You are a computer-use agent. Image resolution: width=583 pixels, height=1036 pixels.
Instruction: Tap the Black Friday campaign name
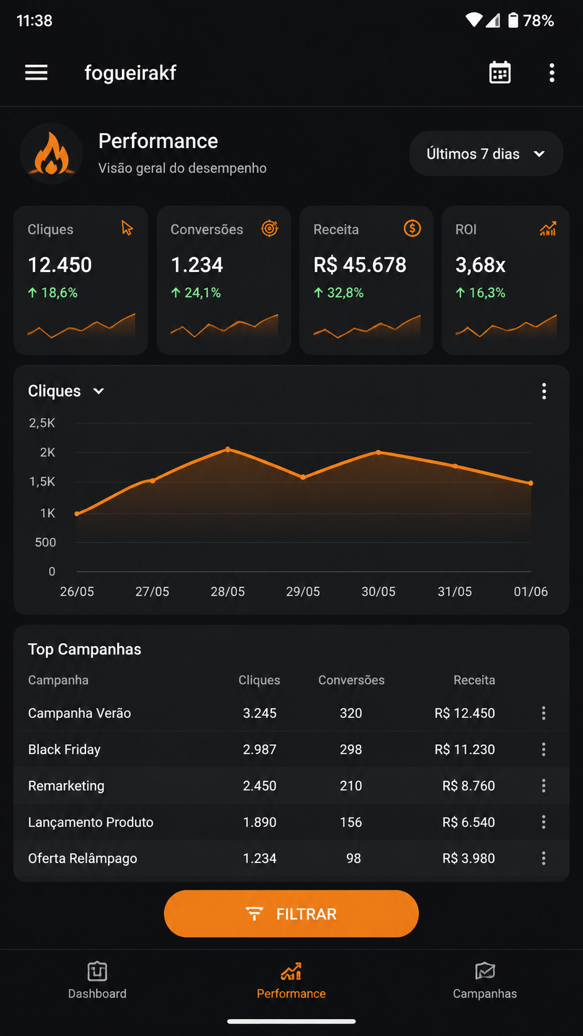point(64,749)
